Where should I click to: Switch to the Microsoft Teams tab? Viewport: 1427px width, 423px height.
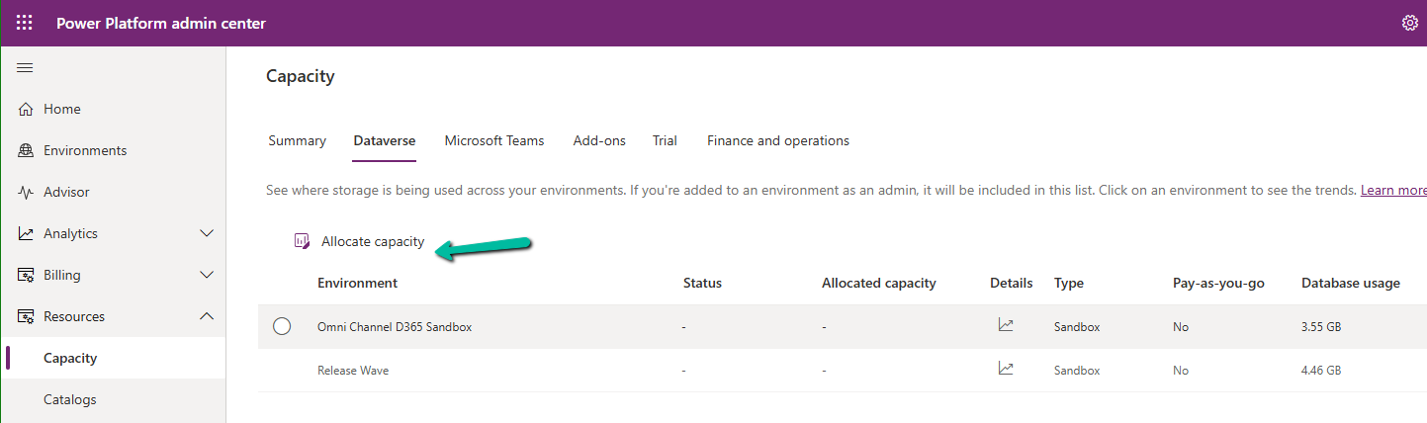[x=494, y=140]
